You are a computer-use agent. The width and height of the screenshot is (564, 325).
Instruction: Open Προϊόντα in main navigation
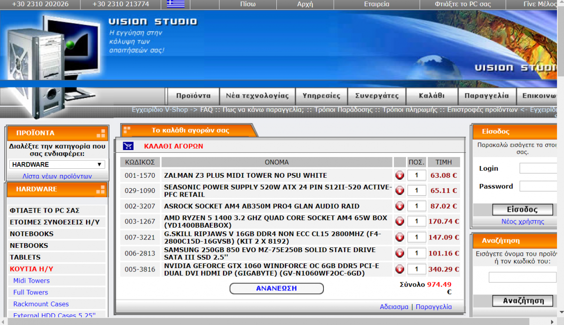193,96
